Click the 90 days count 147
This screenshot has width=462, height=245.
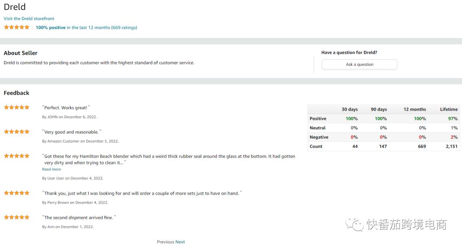pos(383,146)
